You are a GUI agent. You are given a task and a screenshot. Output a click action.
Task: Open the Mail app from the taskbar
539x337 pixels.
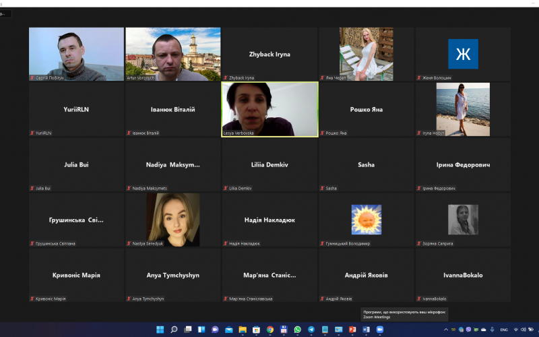pyautogui.click(x=229, y=330)
